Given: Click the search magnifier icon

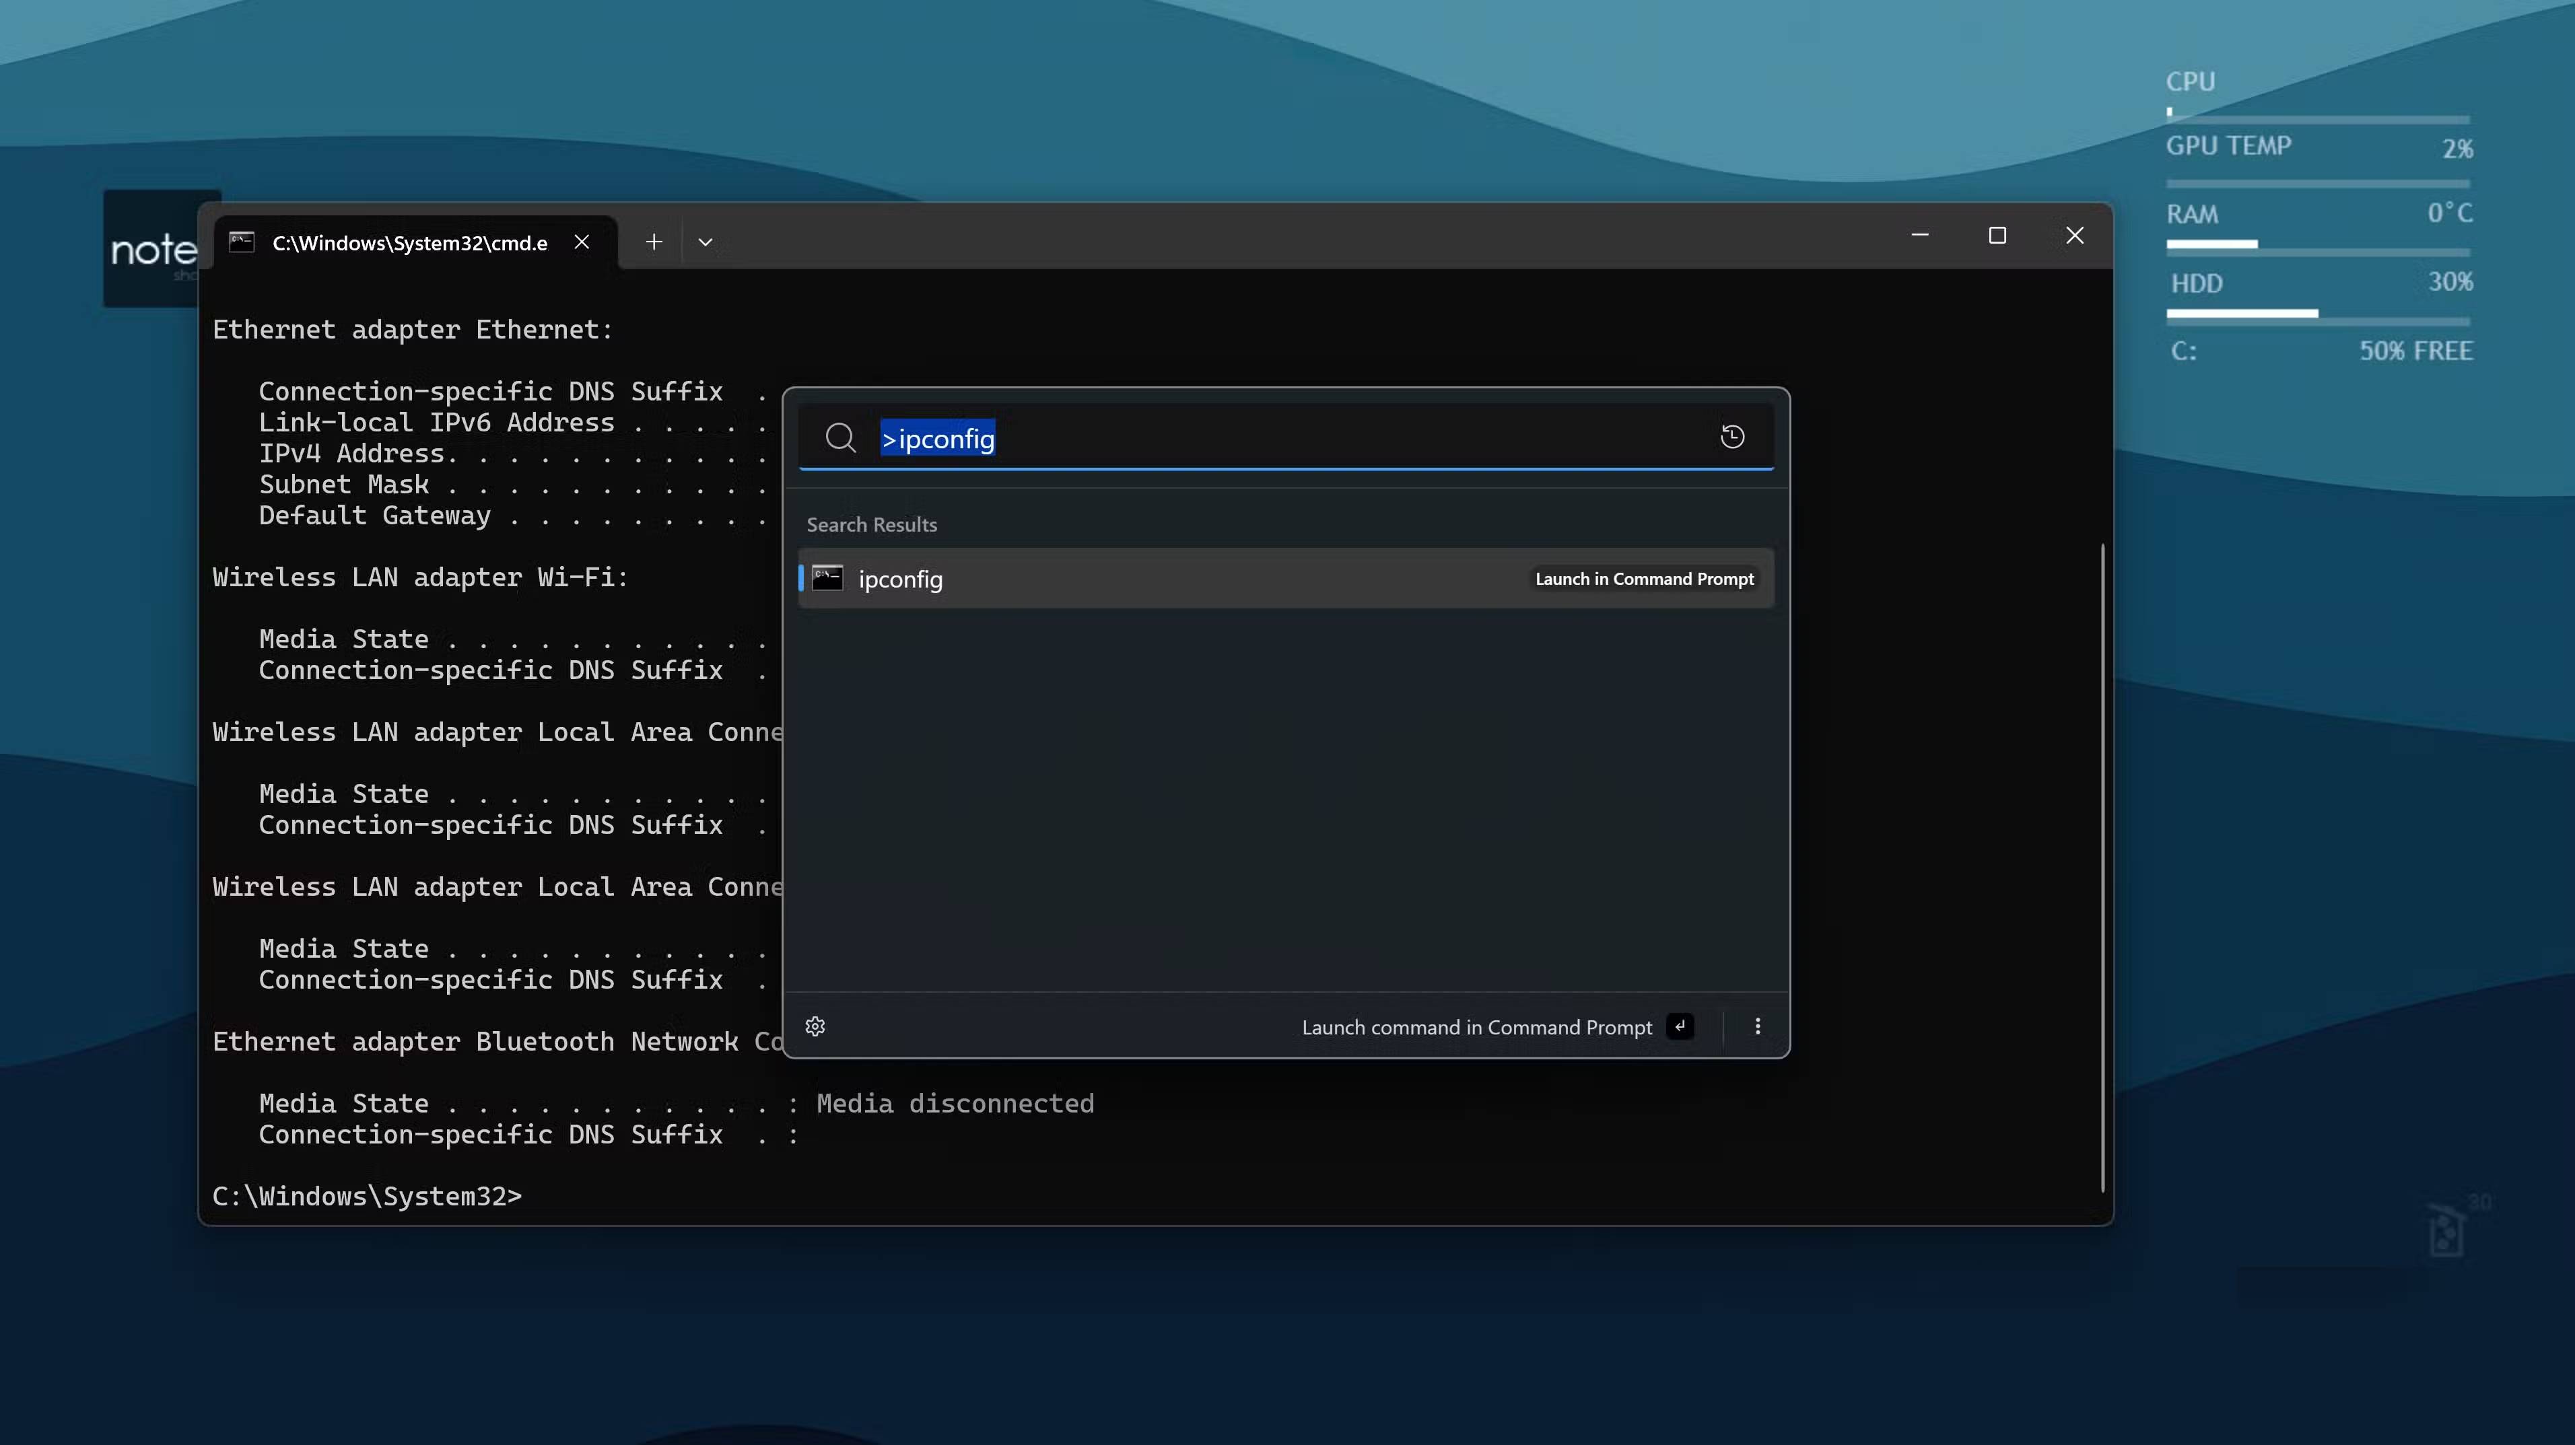Looking at the screenshot, I should 839,437.
